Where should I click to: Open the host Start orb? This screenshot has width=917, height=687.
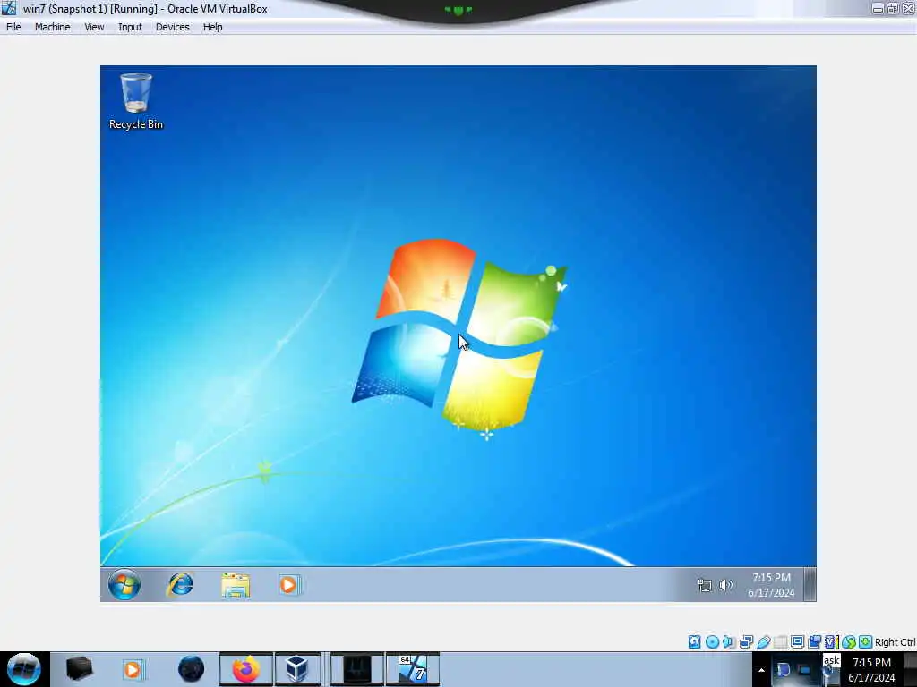tap(24, 669)
